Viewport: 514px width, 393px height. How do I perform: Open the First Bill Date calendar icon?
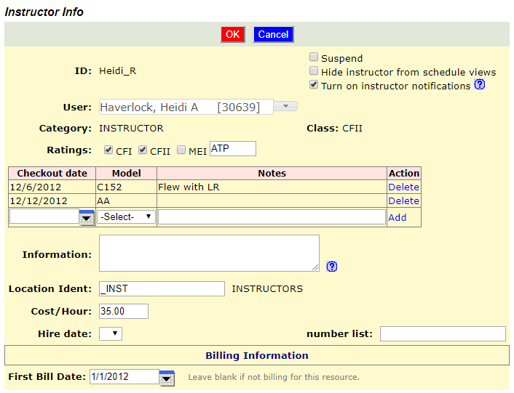(x=167, y=378)
